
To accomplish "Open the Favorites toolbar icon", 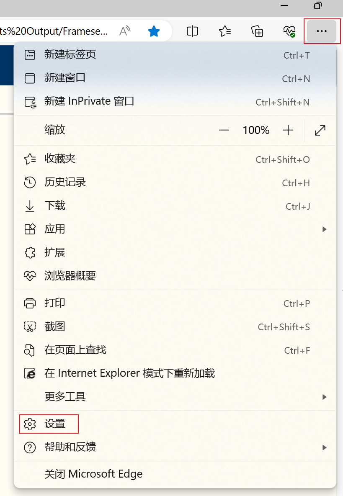I will [225, 31].
